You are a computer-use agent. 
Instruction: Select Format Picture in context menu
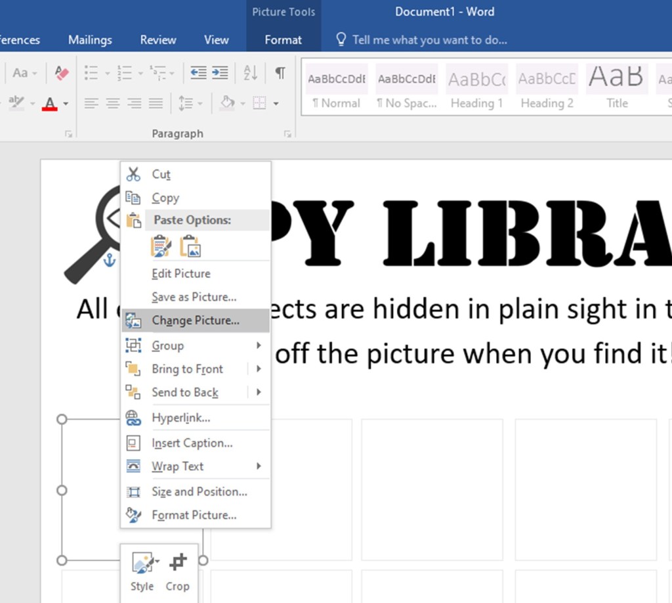click(194, 515)
